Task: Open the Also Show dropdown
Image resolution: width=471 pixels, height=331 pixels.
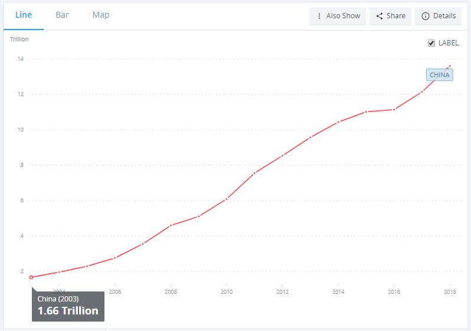Action: [338, 16]
